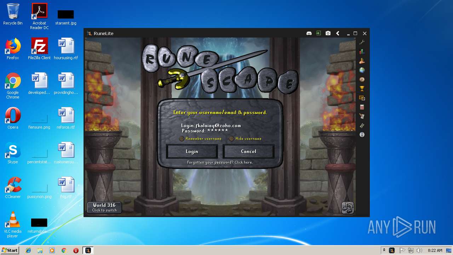Select the Acrobat Reader DC shortcut
The image size is (453, 255).
(39, 16)
